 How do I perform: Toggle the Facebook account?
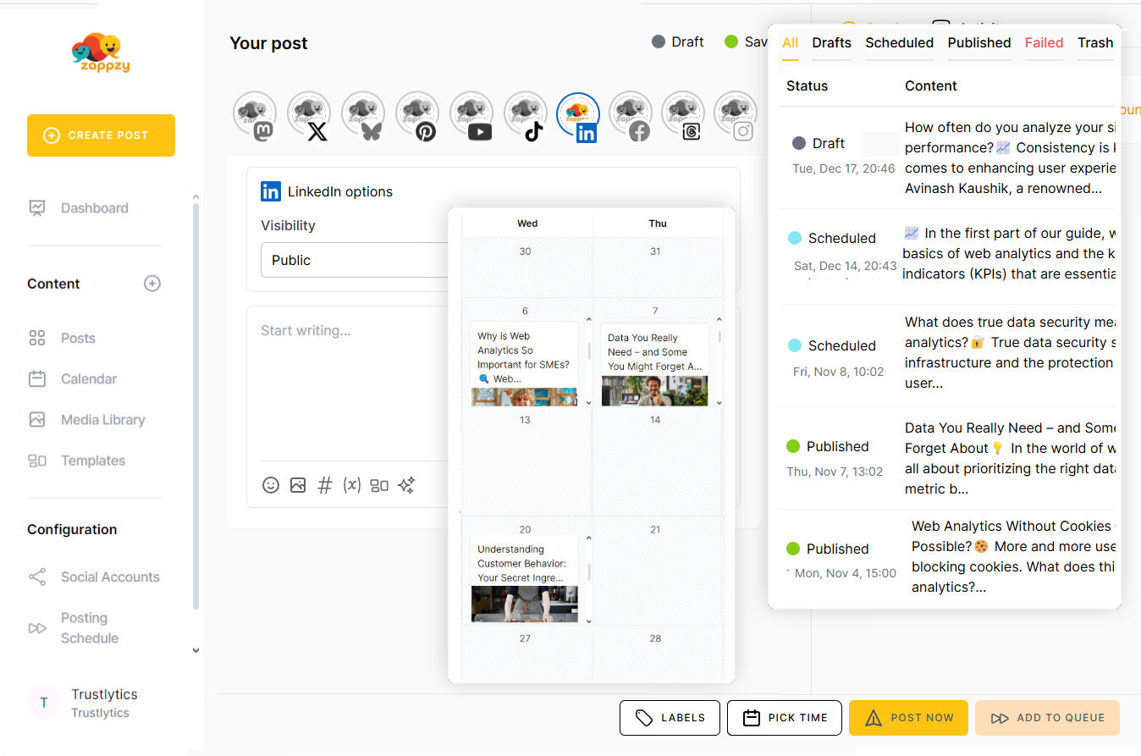631,116
